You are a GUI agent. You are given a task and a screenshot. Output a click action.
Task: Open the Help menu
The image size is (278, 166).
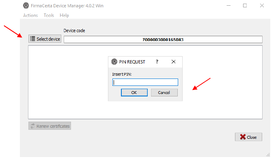click(64, 15)
